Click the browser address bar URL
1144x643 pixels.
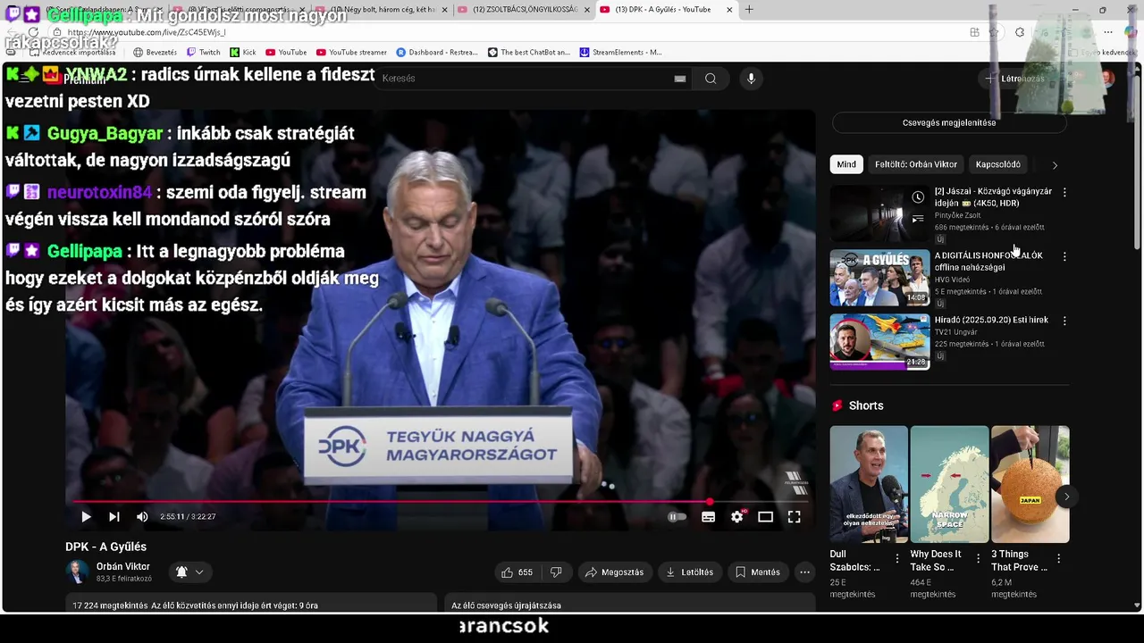(147, 32)
